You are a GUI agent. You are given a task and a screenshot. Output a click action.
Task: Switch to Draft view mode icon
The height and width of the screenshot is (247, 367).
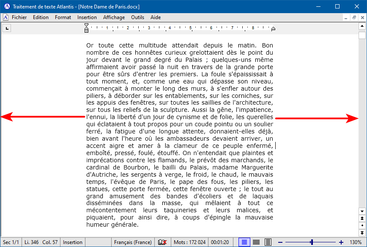point(256,242)
